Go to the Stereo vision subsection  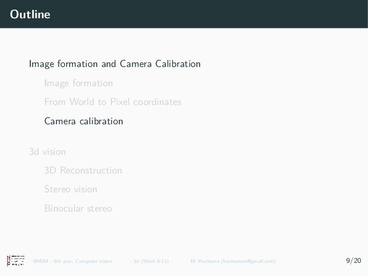tap(70, 189)
